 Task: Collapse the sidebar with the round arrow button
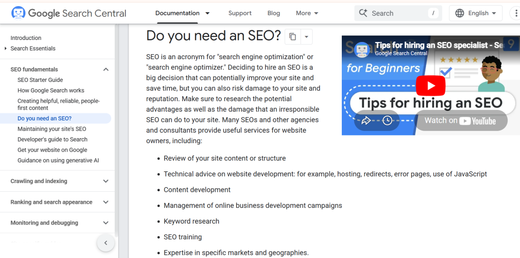coord(106,243)
